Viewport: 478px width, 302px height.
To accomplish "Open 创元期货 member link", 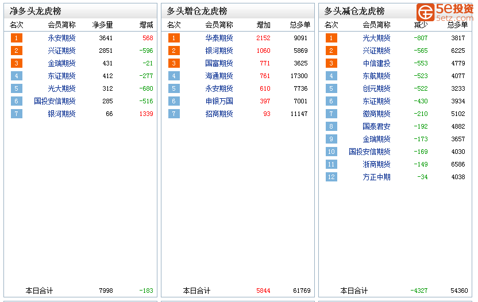I will click(x=376, y=88).
